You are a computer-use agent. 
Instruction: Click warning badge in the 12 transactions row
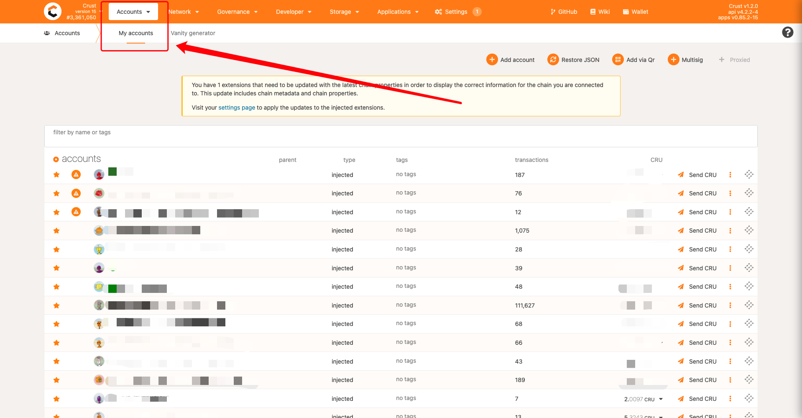point(76,212)
